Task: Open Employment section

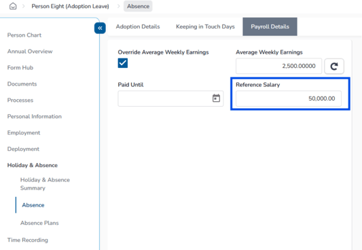Action: 24,132
